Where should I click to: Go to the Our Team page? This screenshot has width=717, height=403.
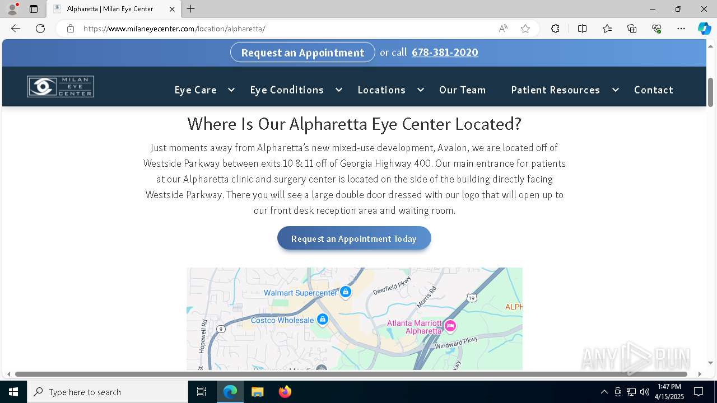point(462,90)
